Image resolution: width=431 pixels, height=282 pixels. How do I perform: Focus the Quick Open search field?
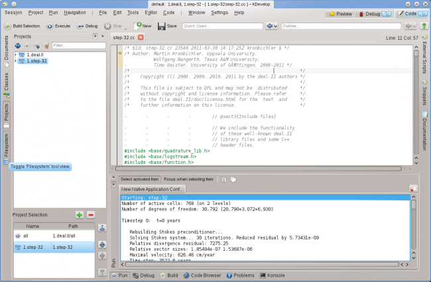[222, 26]
